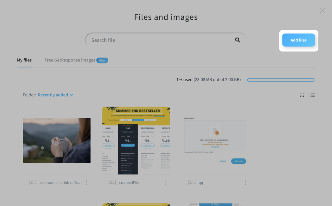The image size is (332, 206).
Task: Open the croppedFile summer bestseller thumbnail
Action: [x=136, y=140]
